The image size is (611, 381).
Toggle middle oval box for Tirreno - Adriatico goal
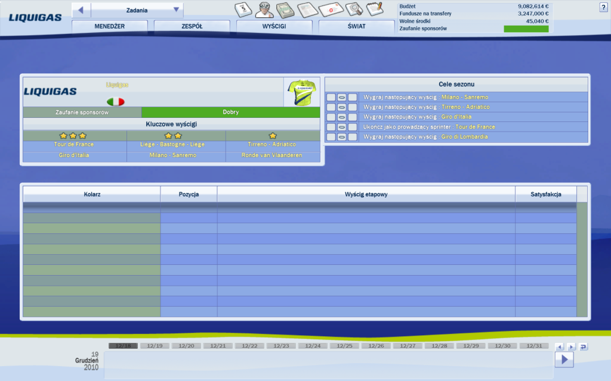pos(342,107)
